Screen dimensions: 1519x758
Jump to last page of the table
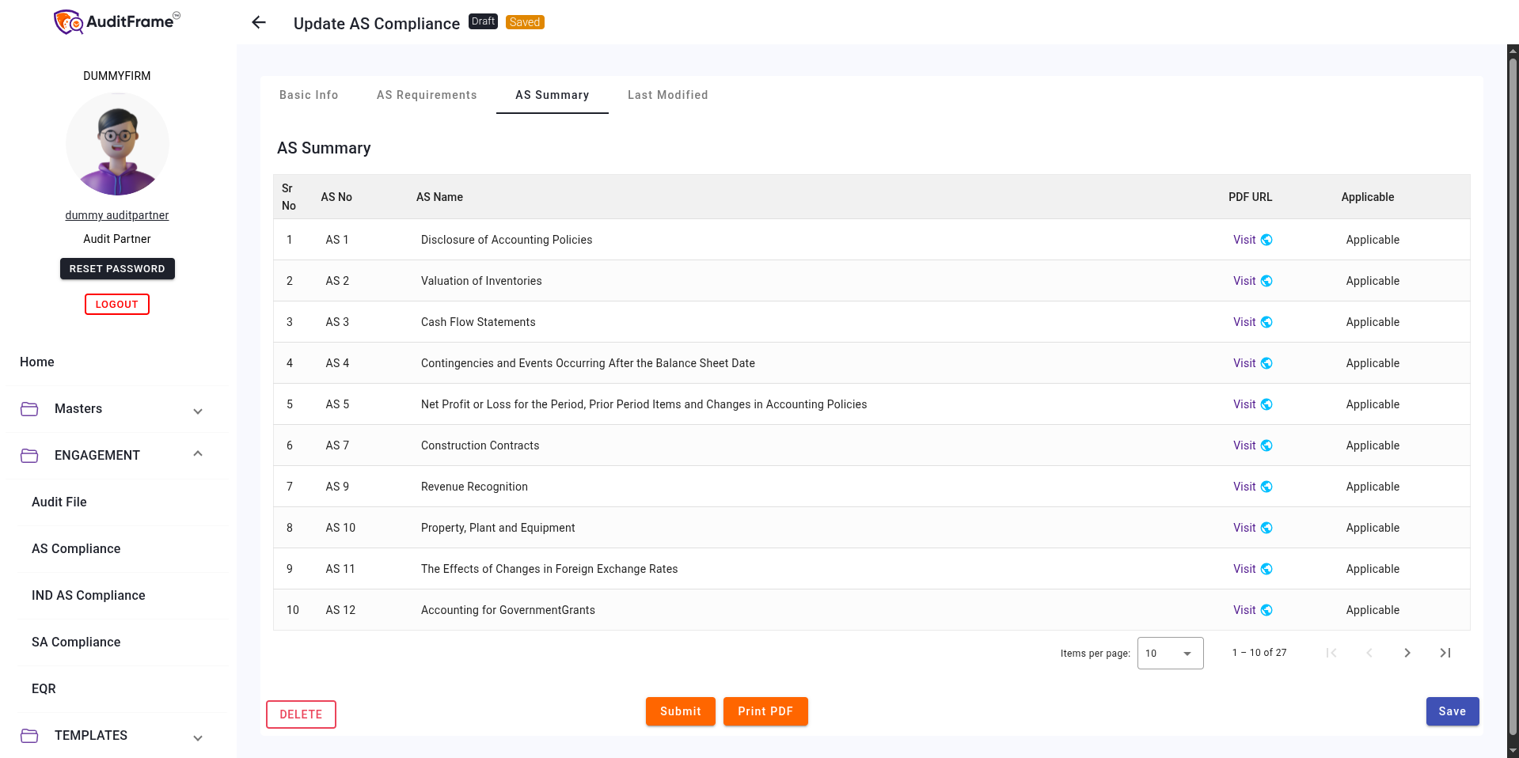pyautogui.click(x=1445, y=653)
